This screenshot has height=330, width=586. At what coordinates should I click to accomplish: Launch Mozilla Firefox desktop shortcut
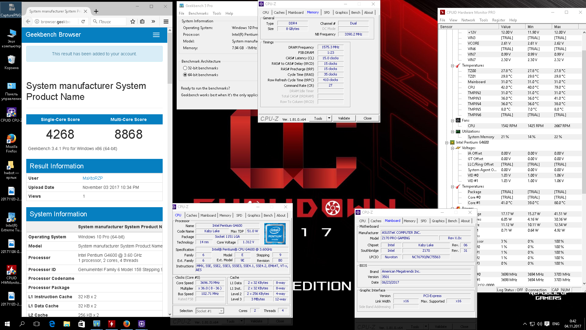[x=11, y=143]
